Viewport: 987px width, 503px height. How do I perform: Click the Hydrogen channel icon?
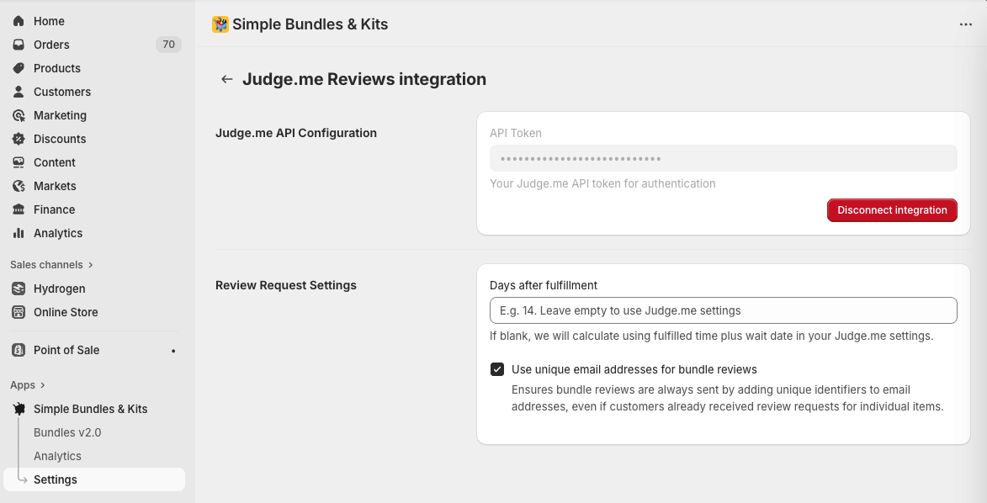(19, 289)
